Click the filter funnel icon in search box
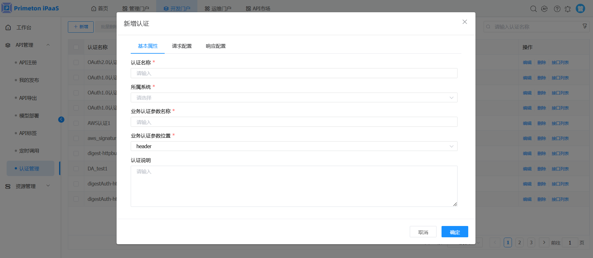This screenshot has width=593, height=258. (585, 26)
